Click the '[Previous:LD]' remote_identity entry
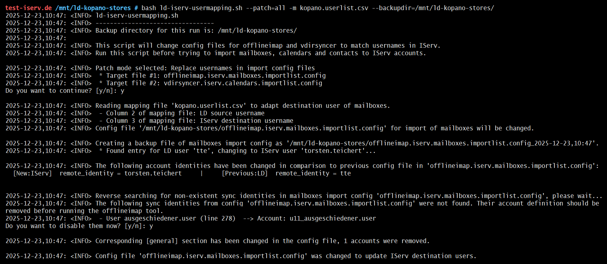The width and height of the screenshot is (607, 264). coord(286,173)
